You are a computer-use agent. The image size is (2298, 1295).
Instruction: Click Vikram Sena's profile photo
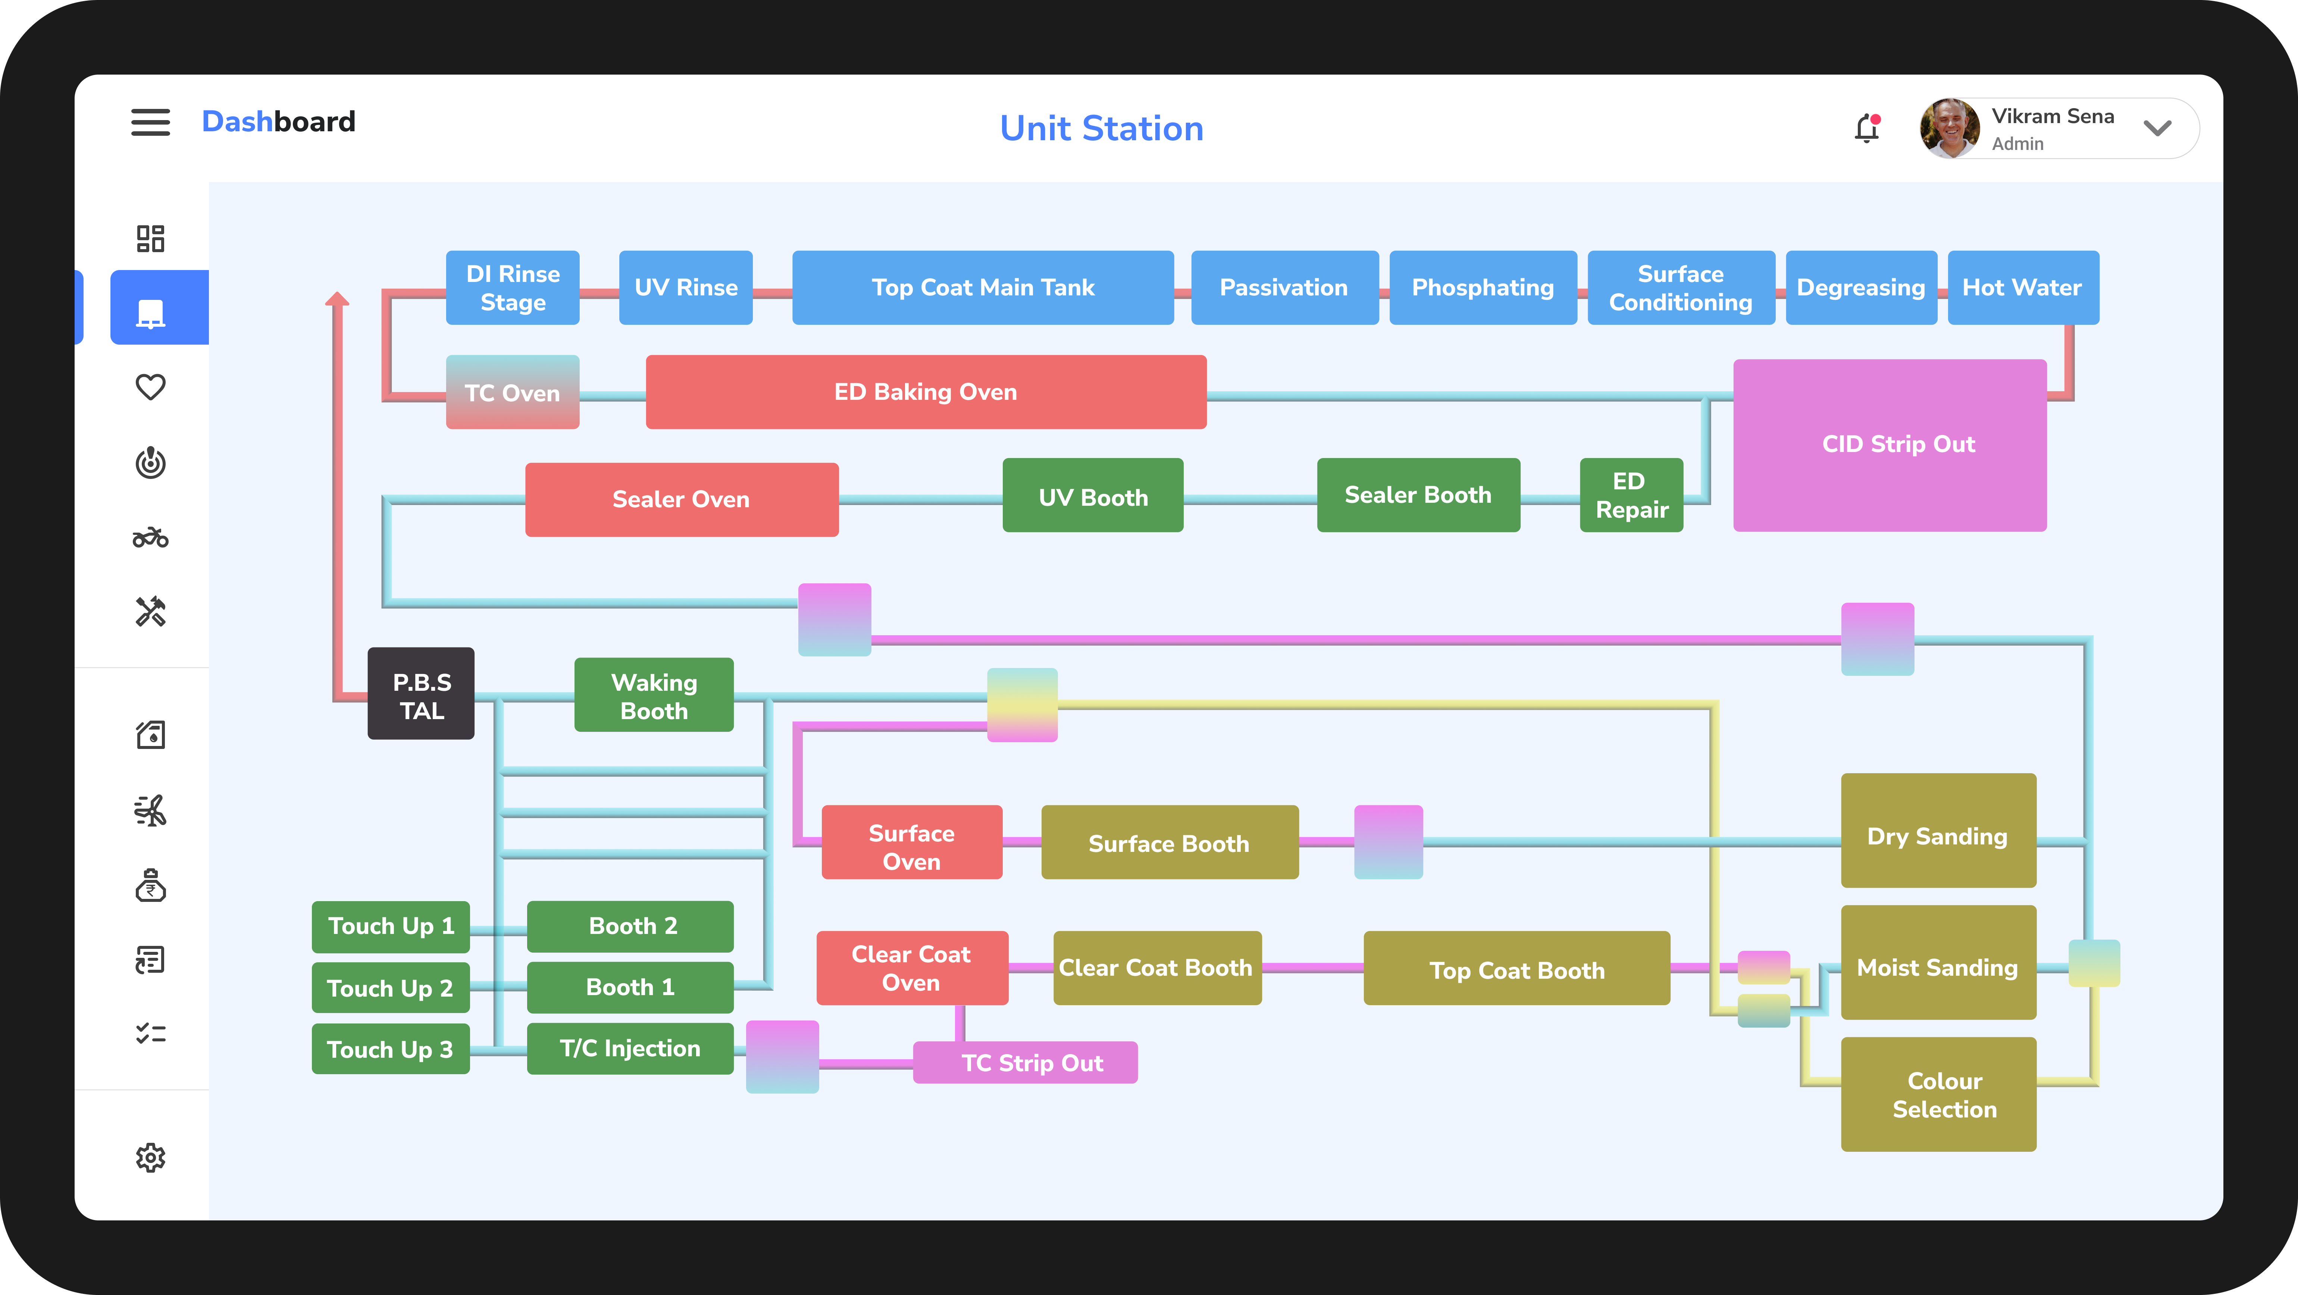point(1950,128)
